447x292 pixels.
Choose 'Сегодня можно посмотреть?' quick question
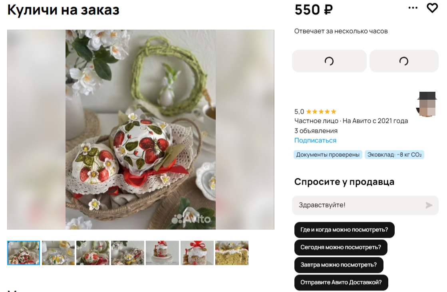pyautogui.click(x=341, y=247)
